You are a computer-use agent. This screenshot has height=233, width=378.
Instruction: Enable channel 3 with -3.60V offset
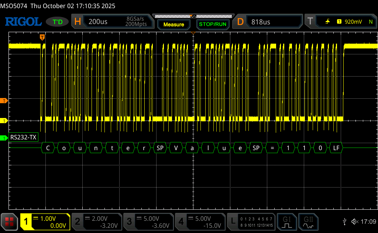point(148,221)
